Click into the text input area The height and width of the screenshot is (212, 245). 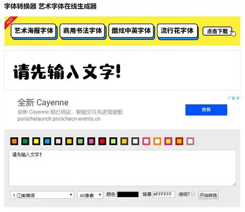coord(122,168)
